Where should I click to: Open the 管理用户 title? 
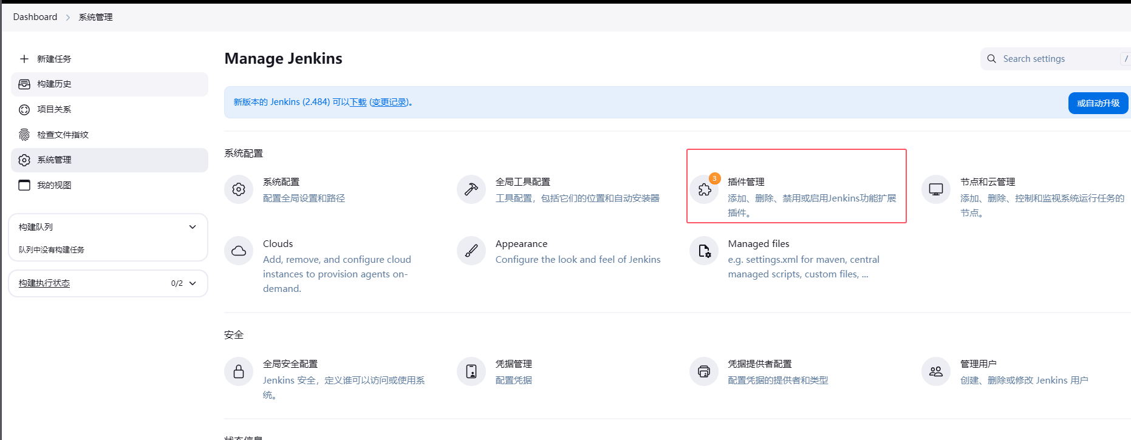tap(979, 364)
